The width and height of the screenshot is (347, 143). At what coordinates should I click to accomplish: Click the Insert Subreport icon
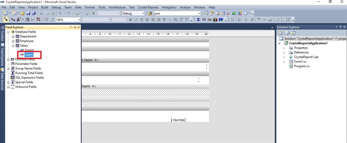point(209,20)
